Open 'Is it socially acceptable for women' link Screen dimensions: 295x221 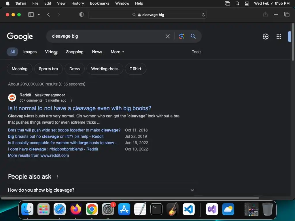[x=63, y=143]
